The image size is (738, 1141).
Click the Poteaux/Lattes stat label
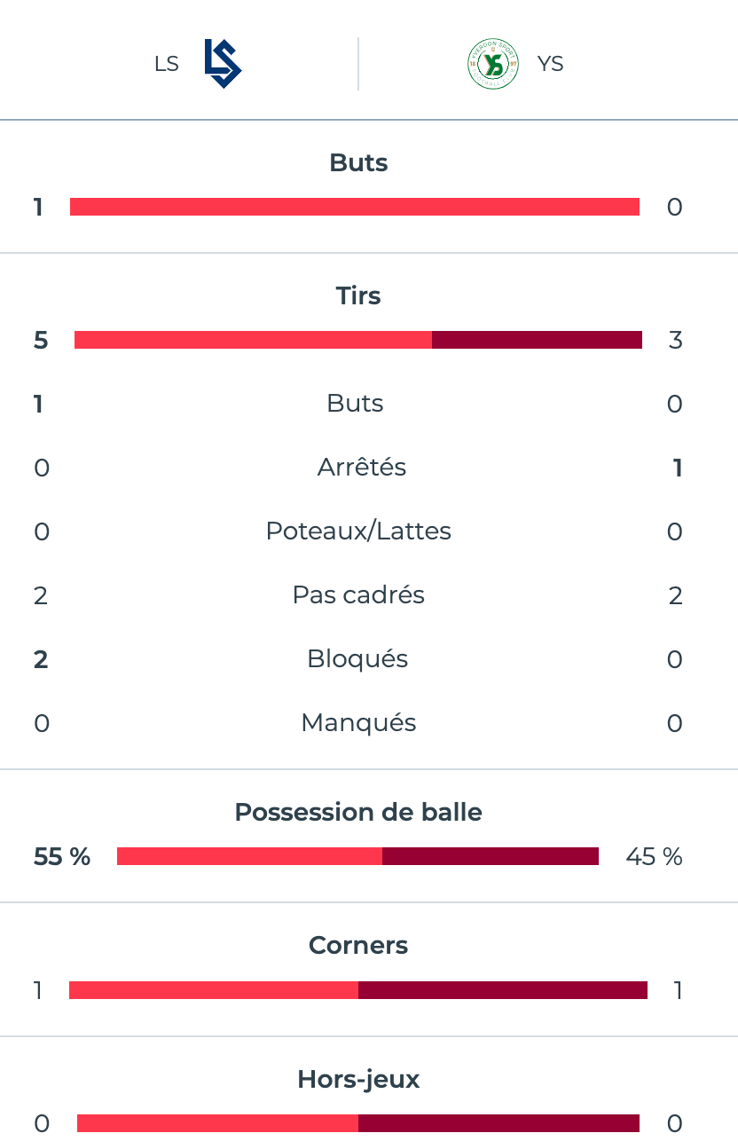[x=358, y=531]
